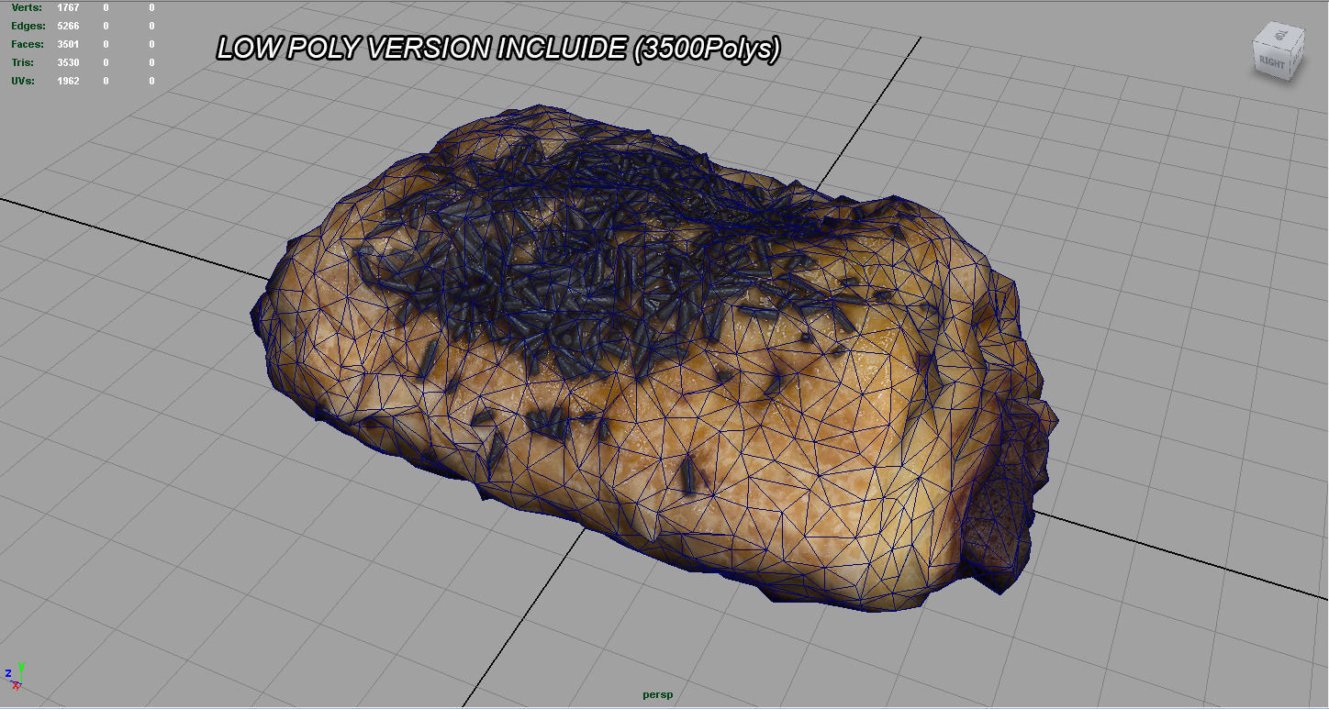Click the 3530 triangle count value
1329x709 pixels.
coord(68,62)
